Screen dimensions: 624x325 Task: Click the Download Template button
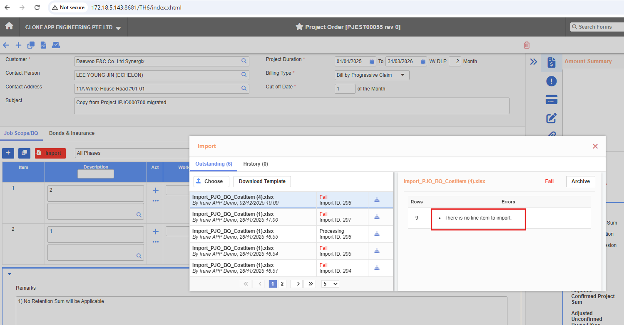click(262, 181)
